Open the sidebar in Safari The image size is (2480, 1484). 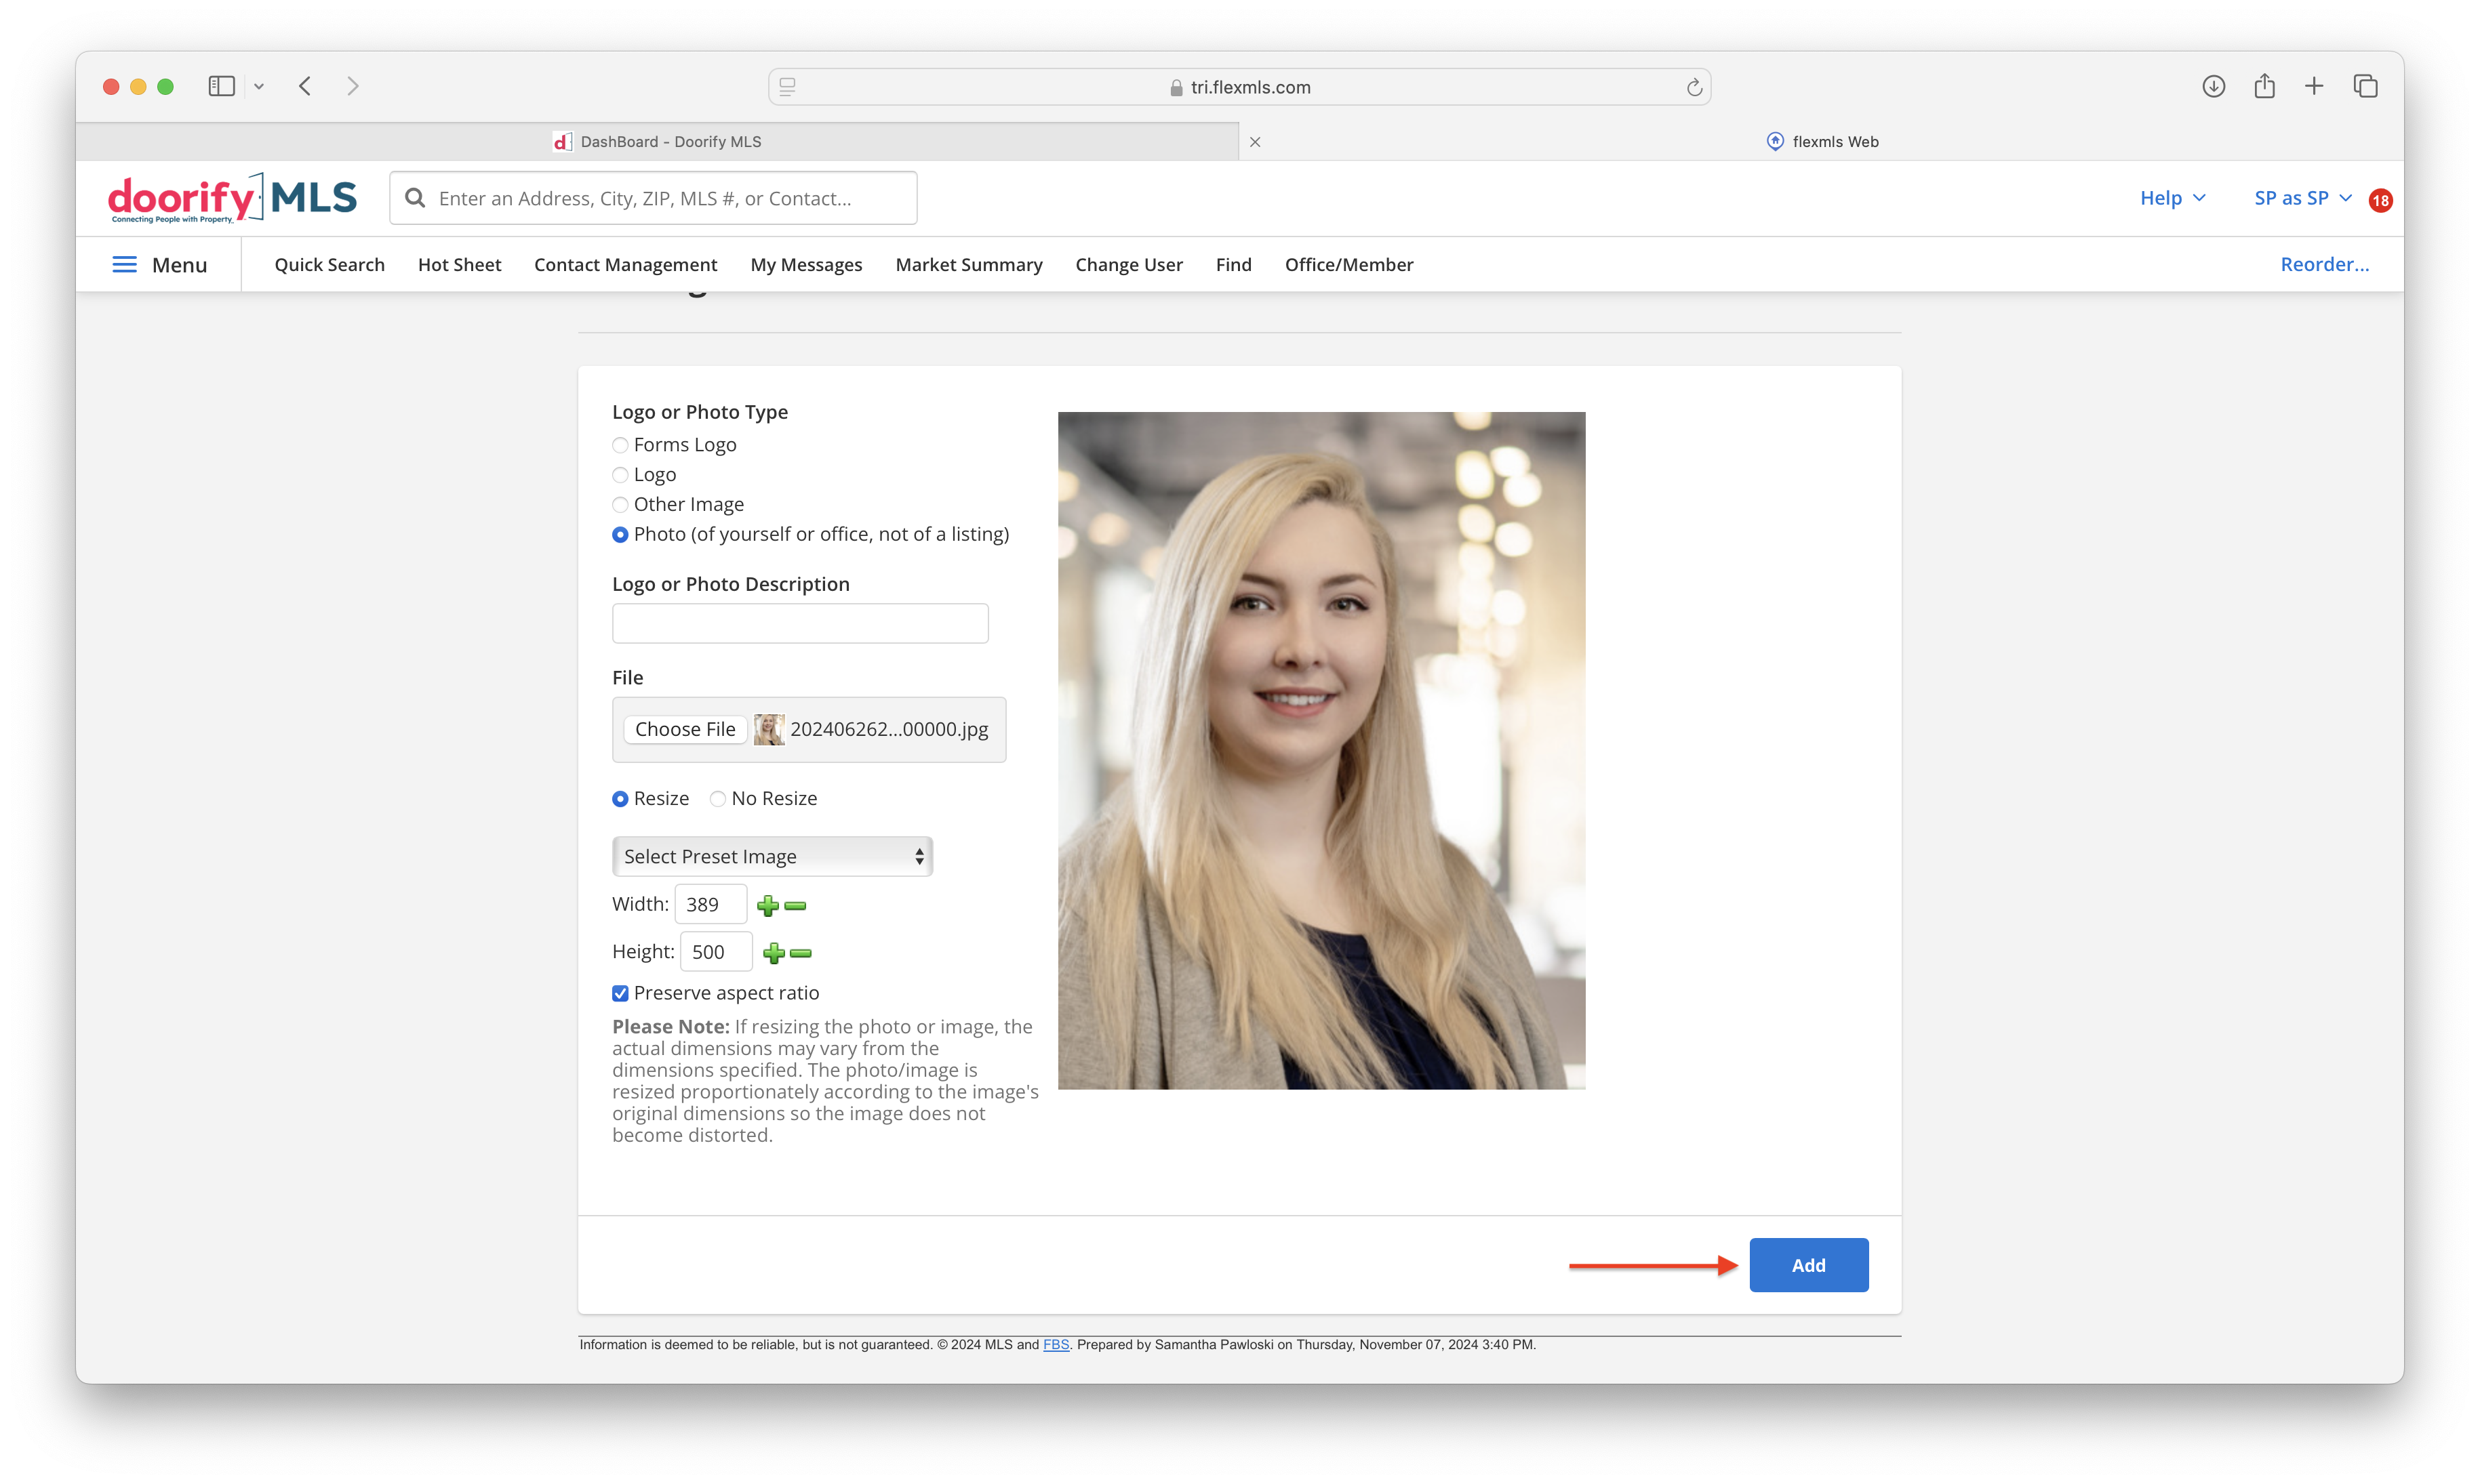click(x=221, y=86)
